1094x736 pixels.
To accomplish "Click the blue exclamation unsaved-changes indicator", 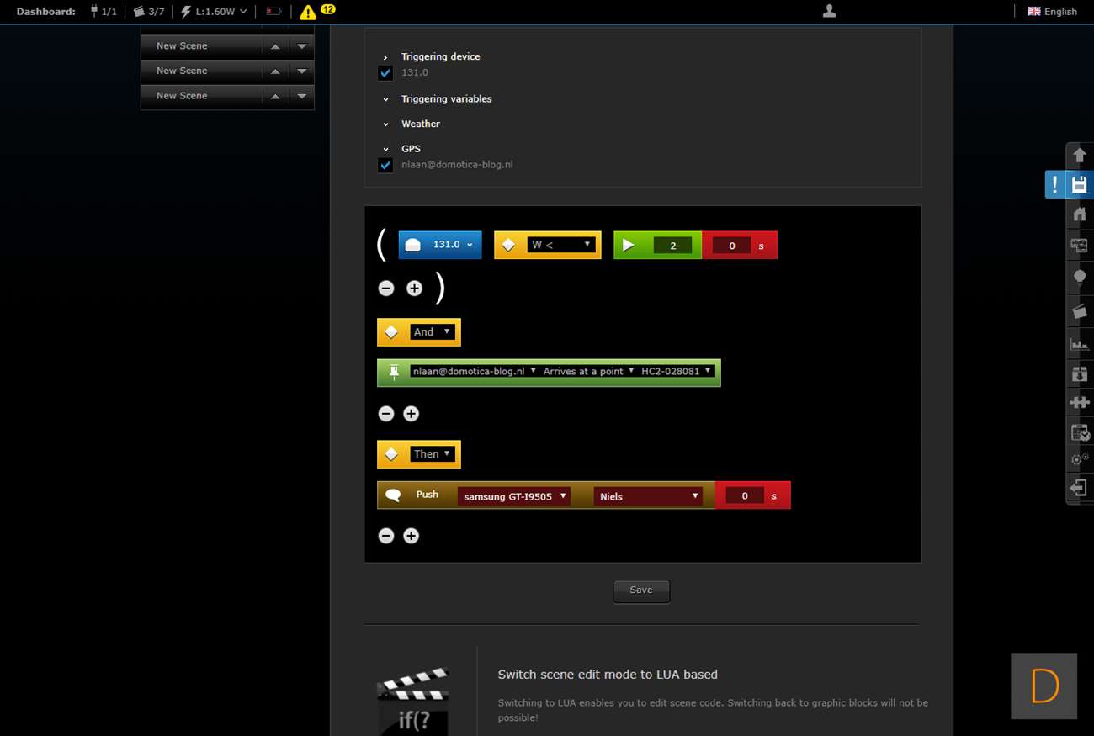I will 1055,184.
